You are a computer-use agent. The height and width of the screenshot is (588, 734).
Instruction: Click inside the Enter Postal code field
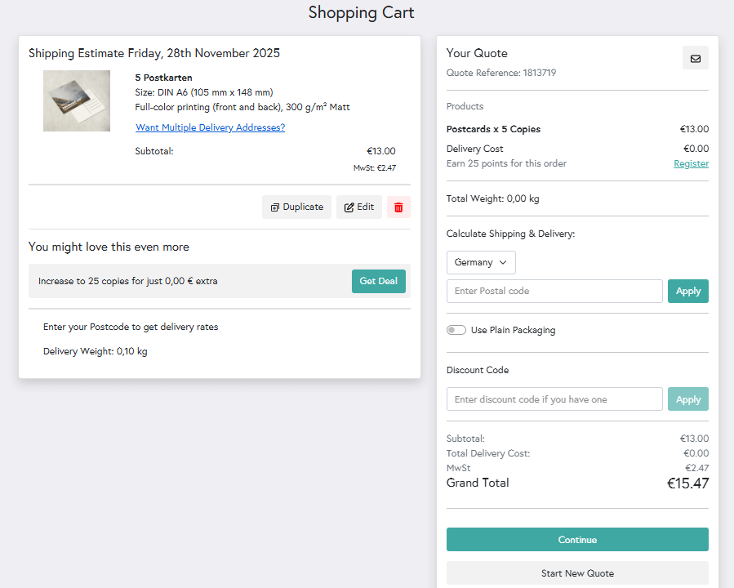coord(554,291)
